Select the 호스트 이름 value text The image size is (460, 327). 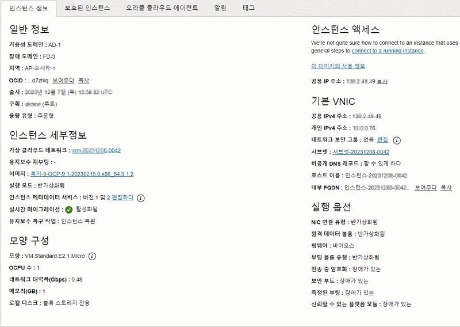[377, 176]
